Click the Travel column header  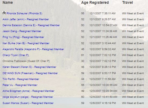click(128, 2)
